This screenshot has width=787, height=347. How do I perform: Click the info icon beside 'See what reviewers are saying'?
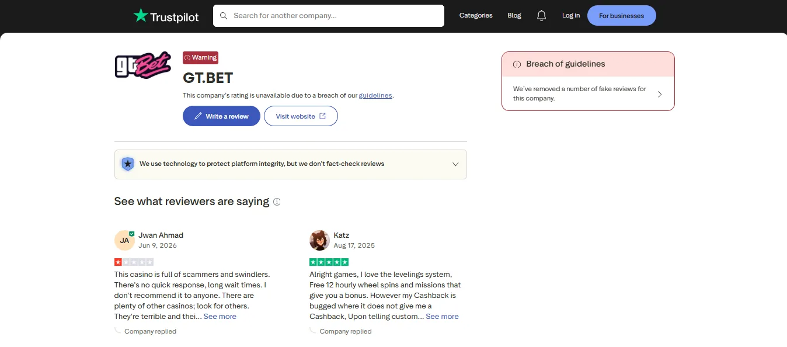pos(277,202)
